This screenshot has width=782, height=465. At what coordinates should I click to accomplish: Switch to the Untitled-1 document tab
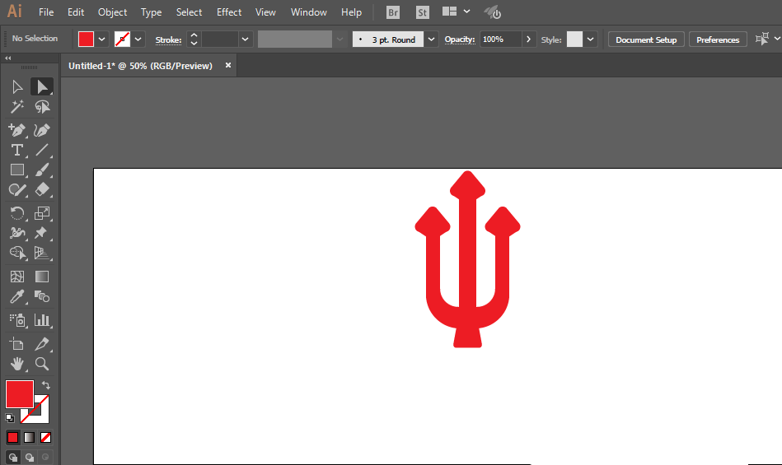[140, 66]
